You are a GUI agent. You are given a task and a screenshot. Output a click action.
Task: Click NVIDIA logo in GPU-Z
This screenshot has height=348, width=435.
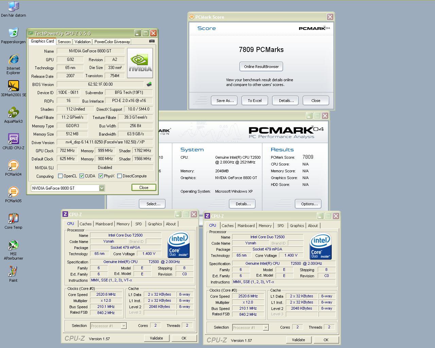pos(140,63)
